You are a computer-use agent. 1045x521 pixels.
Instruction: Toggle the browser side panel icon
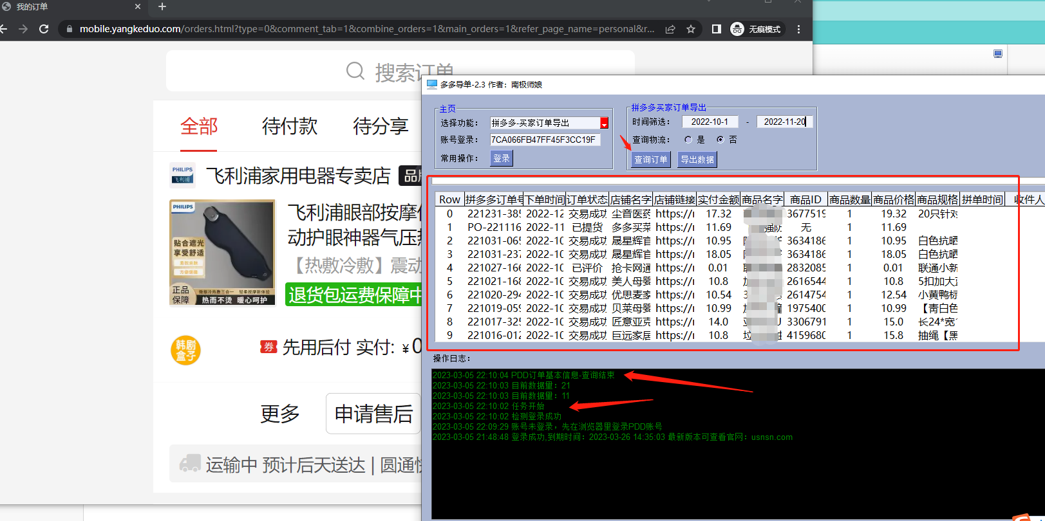point(716,29)
